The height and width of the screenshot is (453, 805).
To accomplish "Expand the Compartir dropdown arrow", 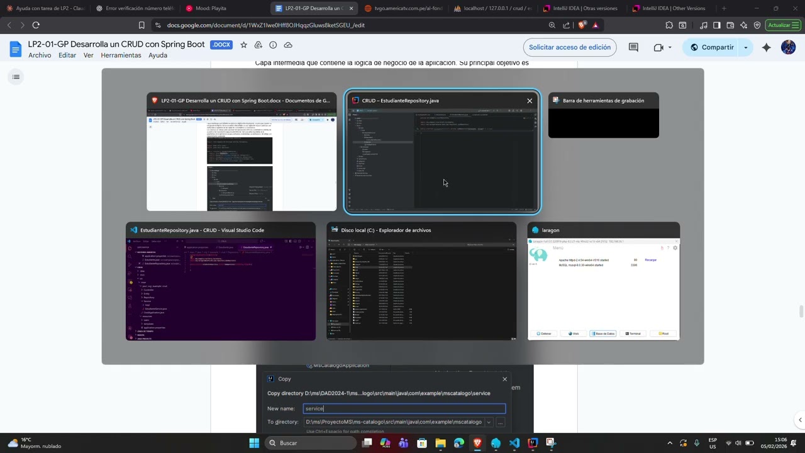I will click(746, 47).
